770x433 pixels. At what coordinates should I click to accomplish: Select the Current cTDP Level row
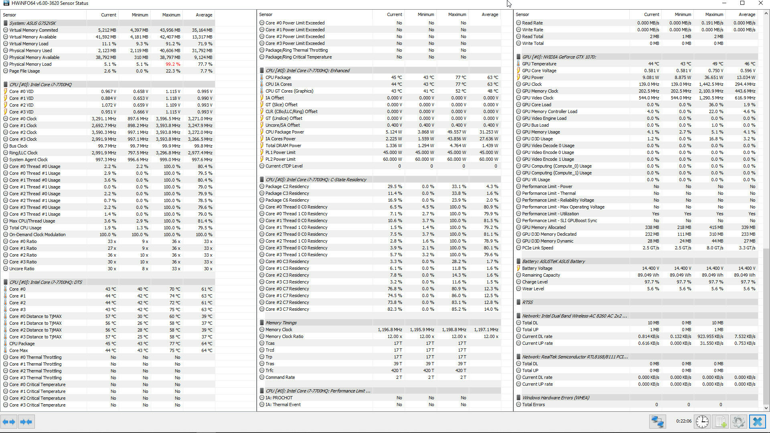coord(379,166)
